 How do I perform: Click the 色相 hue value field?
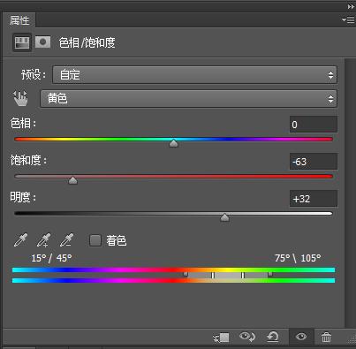point(314,125)
